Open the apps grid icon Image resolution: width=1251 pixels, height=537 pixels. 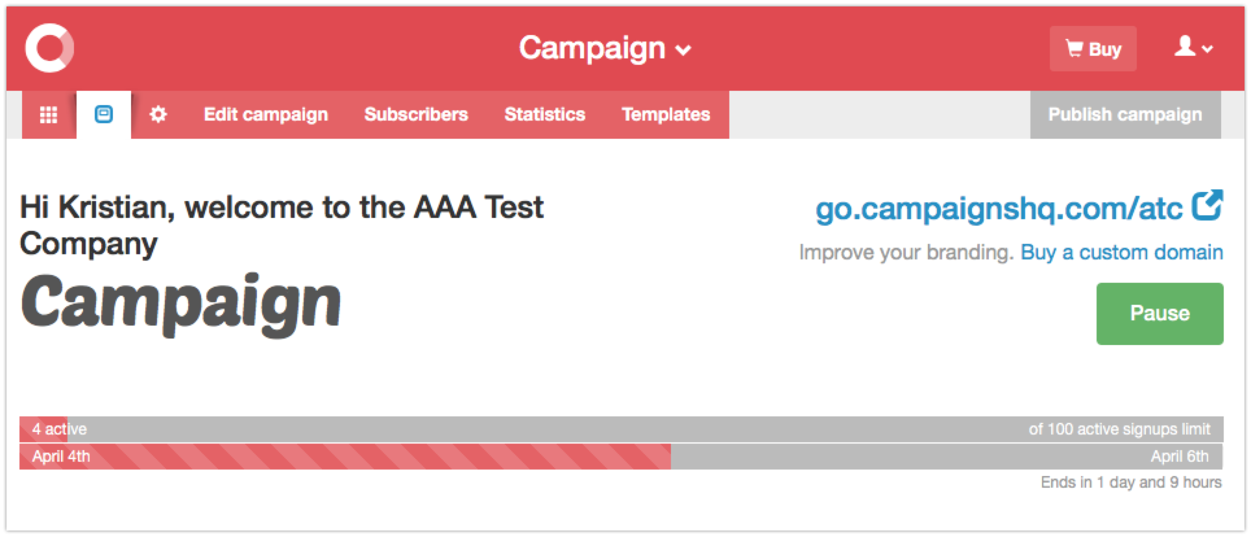(x=49, y=115)
